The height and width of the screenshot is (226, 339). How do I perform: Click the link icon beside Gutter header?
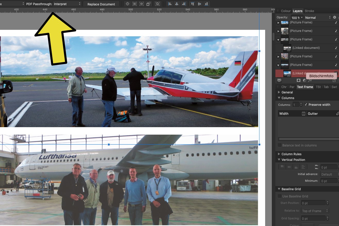pyautogui.click(x=337, y=114)
